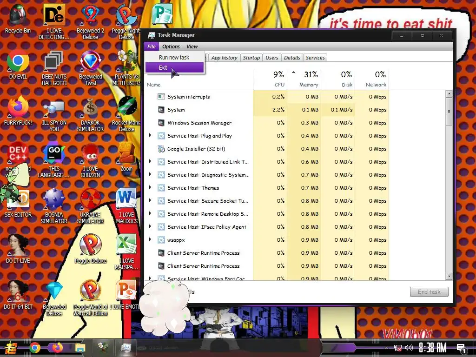Open the Recycle Bin desktop icon
The width and height of the screenshot is (476, 357).
[18, 19]
